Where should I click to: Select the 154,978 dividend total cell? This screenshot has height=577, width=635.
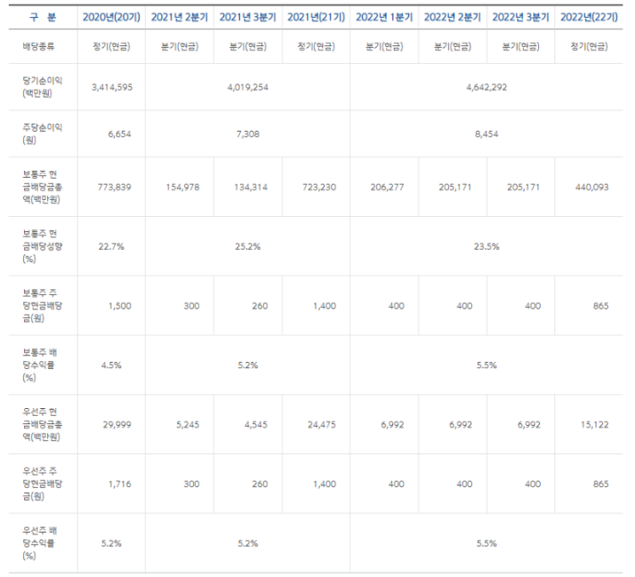point(182,187)
